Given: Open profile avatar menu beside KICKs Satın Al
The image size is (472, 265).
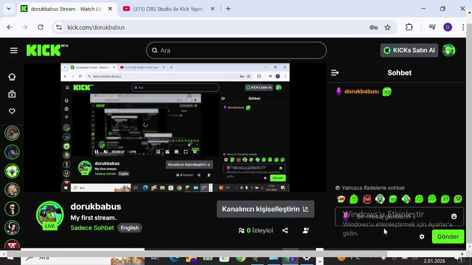Looking at the screenshot, I should (x=448, y=50).
